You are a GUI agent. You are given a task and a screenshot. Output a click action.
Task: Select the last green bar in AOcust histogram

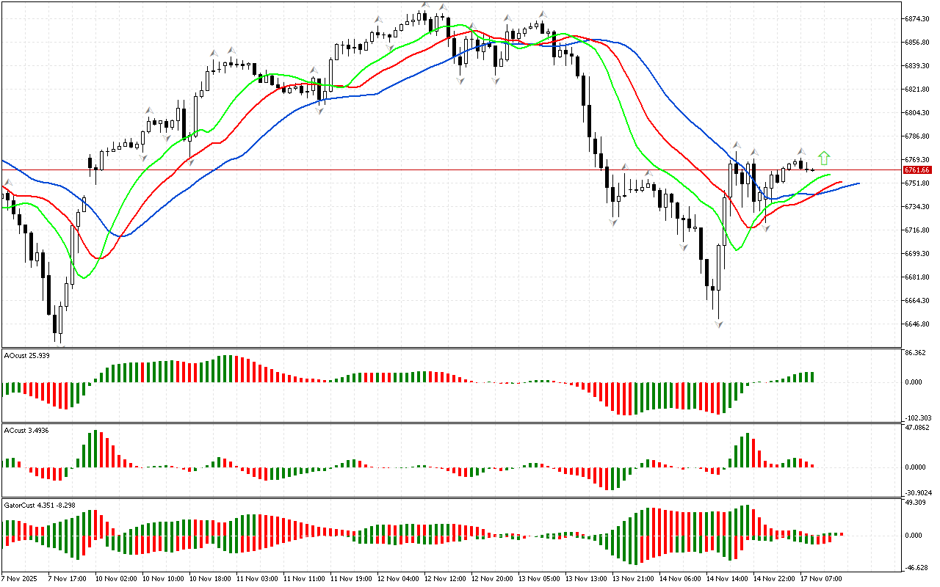(811, 376)
